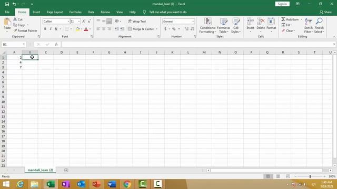Increase decimal places

click(x=186, y=29)
